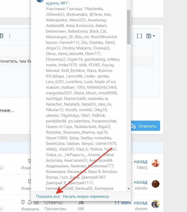Open the 11 мин. назад last post link
This screenshot has height=212, width=187.
(131, 203)
